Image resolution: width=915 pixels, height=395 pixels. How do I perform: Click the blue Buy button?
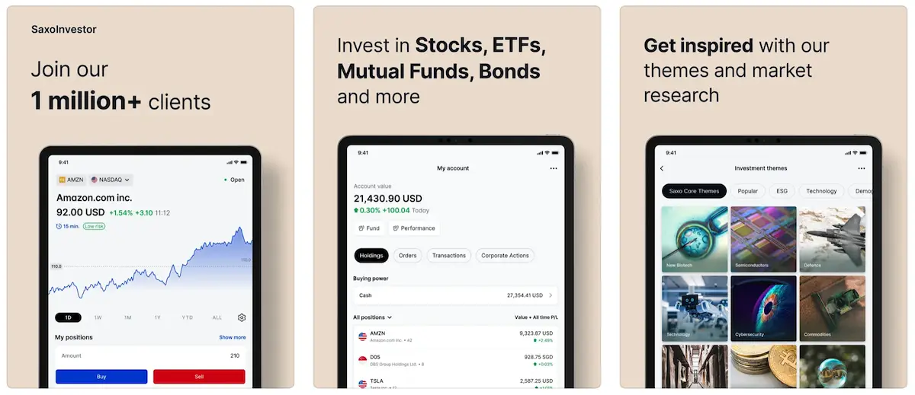pos(101,377)
